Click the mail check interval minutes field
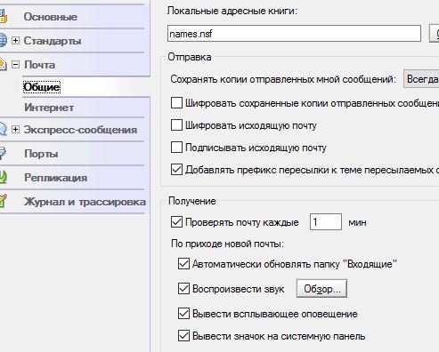This screenshot has height=352, width=439. tap(326, 221)
